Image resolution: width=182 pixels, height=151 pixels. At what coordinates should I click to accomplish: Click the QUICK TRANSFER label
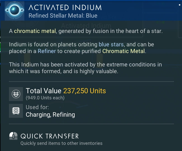click(x=50, y=136)
